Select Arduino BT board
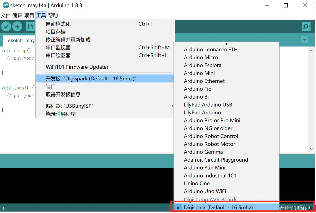 (x=226, y=97)
